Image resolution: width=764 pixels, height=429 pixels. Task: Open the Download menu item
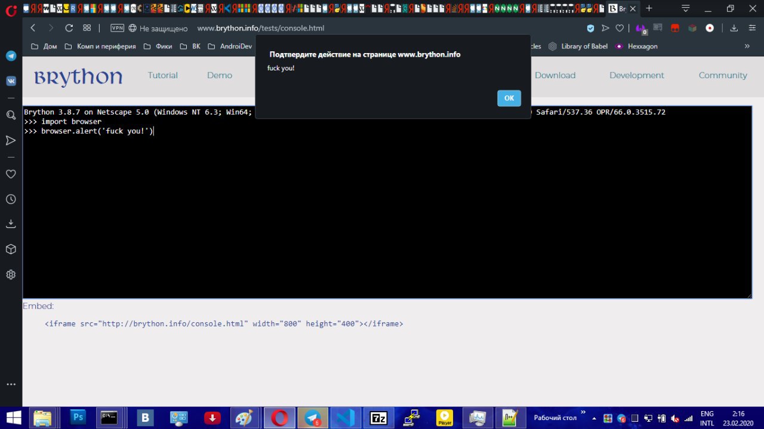pos(555,75)
